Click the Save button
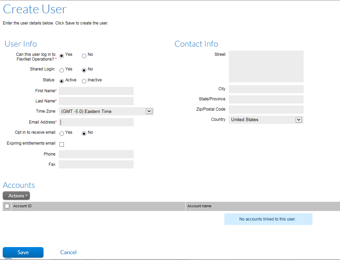This screenshot has width=340, height=260. pos(23,252)
